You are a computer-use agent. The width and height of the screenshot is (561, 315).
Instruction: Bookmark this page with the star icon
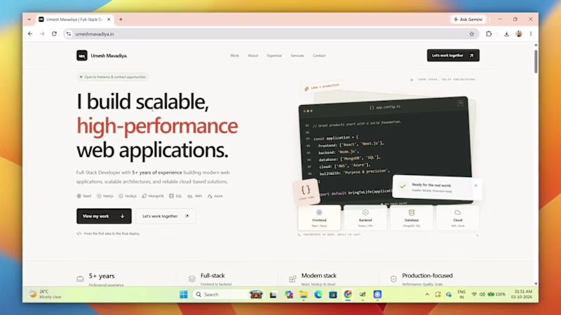pyautogui.click(x=471, y=34)
